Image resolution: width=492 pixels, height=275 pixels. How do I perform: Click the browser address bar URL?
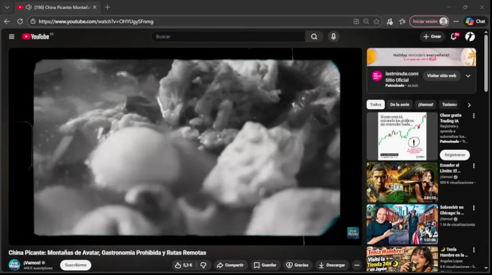96,21
